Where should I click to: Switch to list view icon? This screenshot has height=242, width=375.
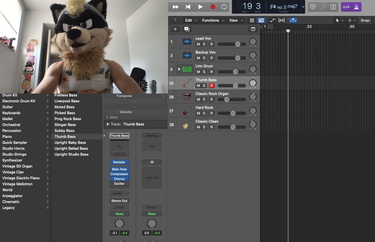[x=261, y=20]
